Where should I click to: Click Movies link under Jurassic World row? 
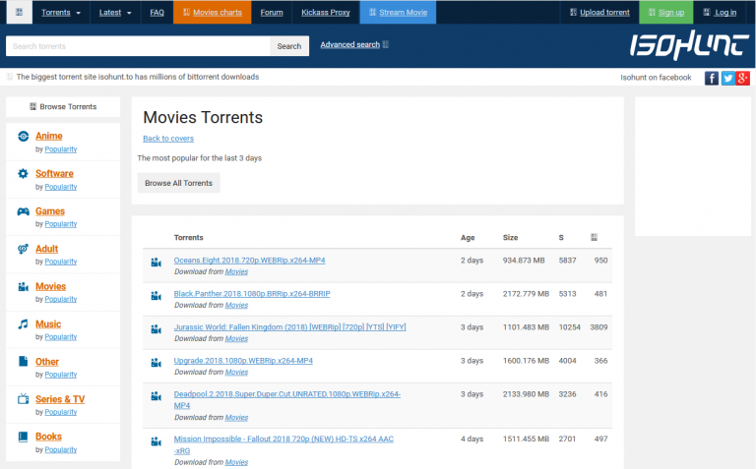tap(236, 338)
